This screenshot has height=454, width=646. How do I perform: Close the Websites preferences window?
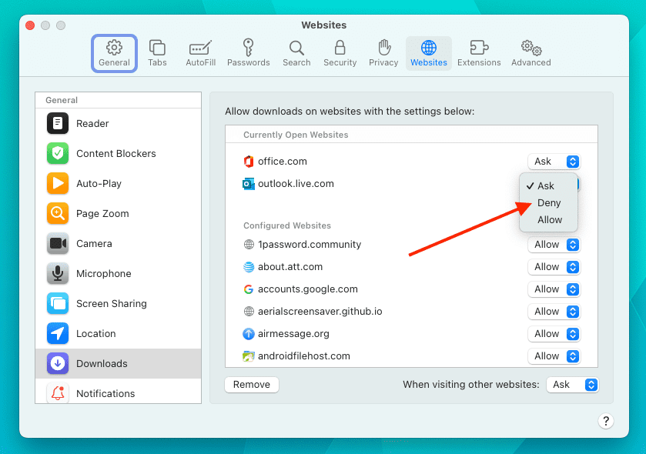30,25
